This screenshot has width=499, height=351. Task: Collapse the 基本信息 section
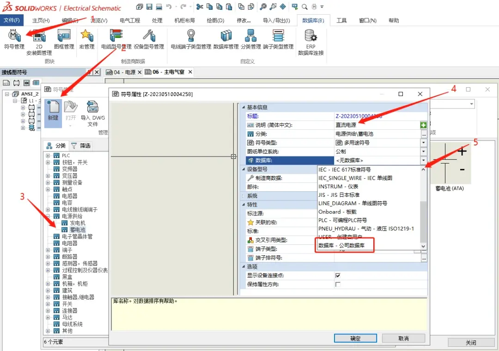(x=243, y=107)
